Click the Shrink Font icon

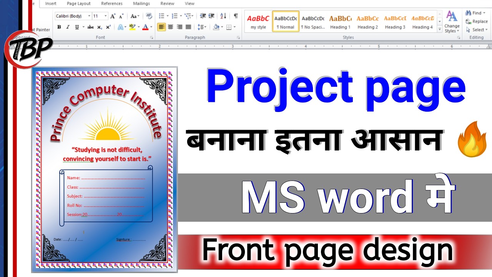pos(121,16)
